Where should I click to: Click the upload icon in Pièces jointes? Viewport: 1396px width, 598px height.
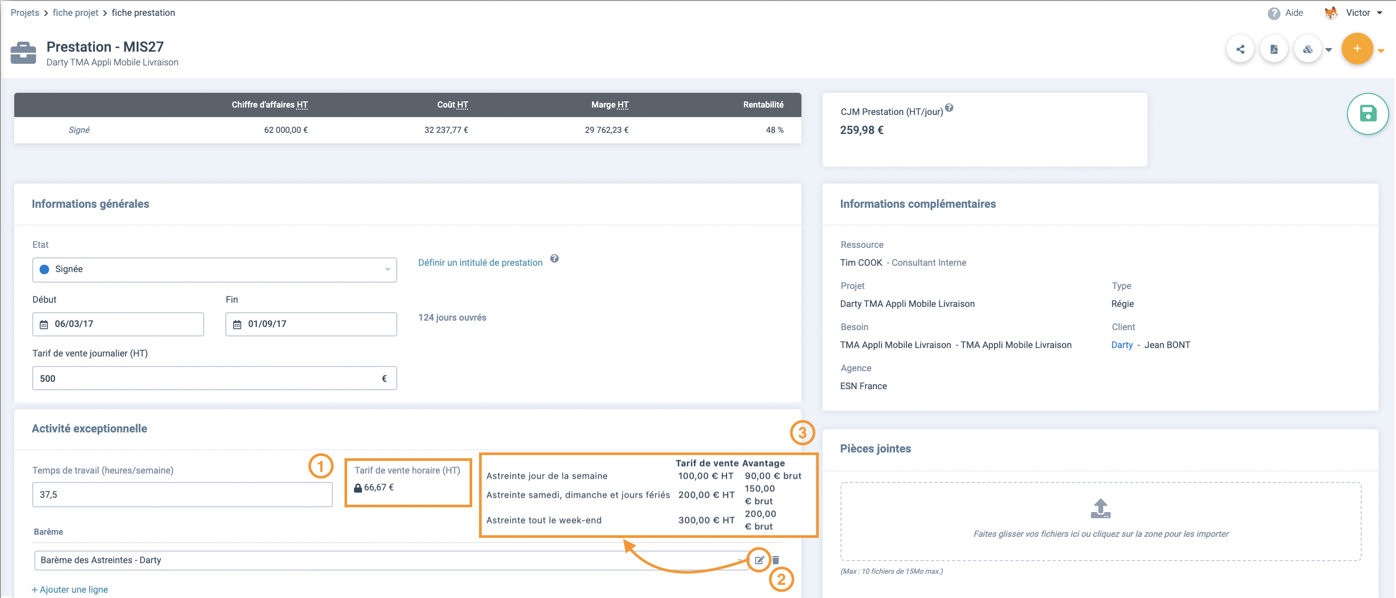1101,508
